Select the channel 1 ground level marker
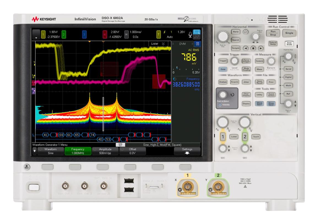 (34, 76)
